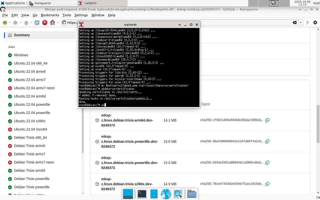The width and height of the screenshot is (320, 200).
Task: Open the Tools menu
Action: click(67, 15)
